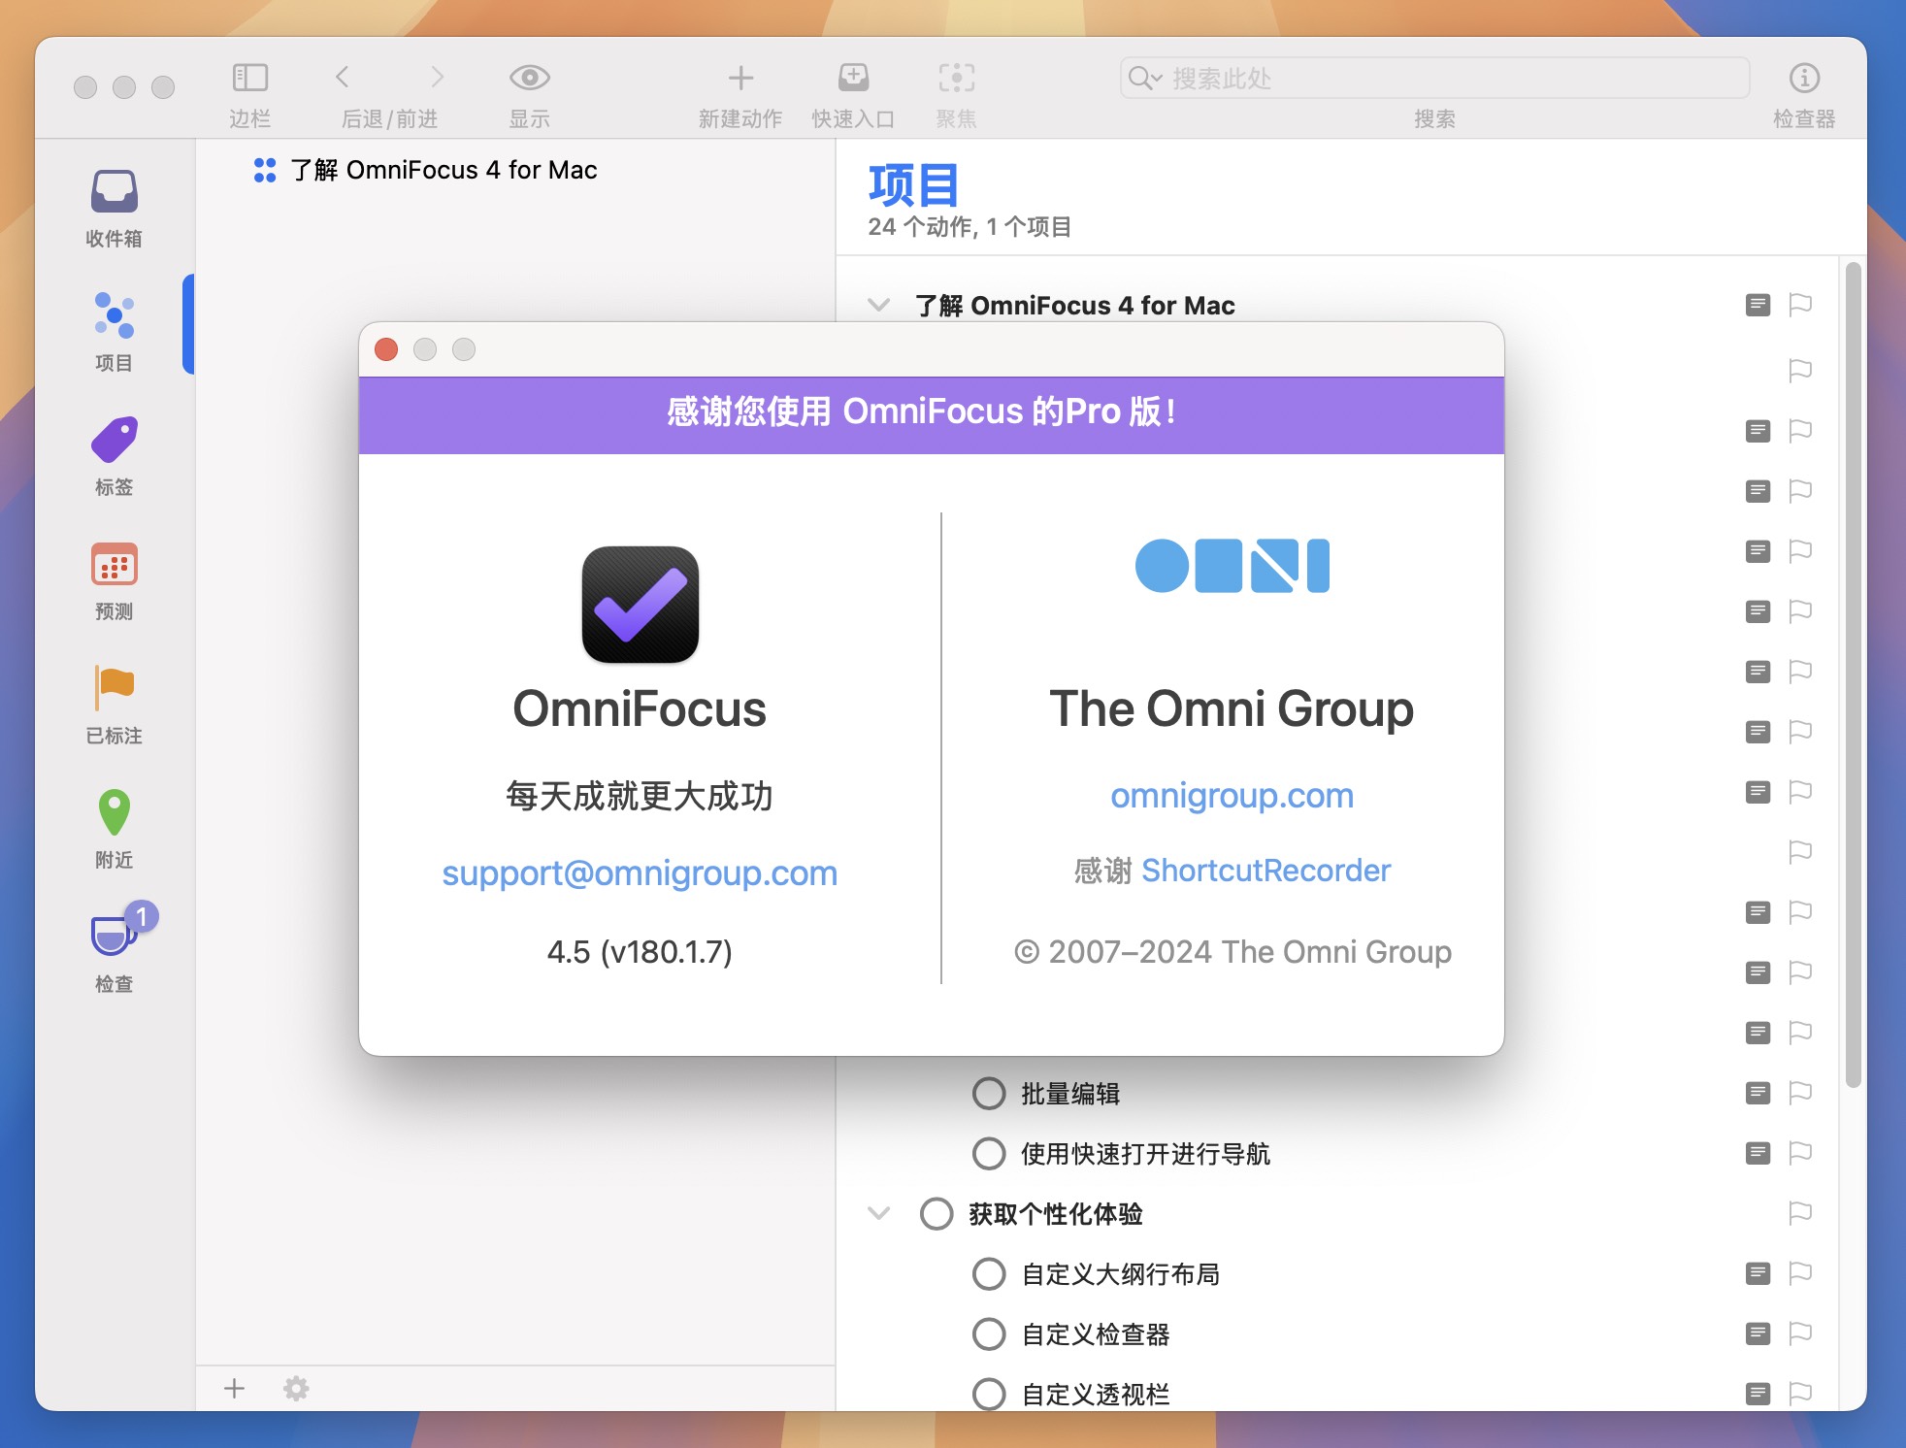Click the outline vertical scrollbar
This screenshot has height=1448, width=1906.
pyautogui.click(x=1853, y=675)
